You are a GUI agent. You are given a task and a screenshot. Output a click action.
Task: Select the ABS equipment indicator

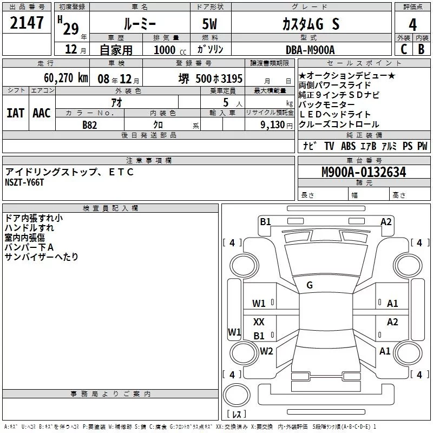pos(349,146)
